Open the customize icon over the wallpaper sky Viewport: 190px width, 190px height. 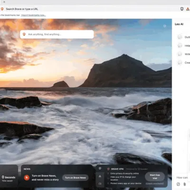point(165,26)
